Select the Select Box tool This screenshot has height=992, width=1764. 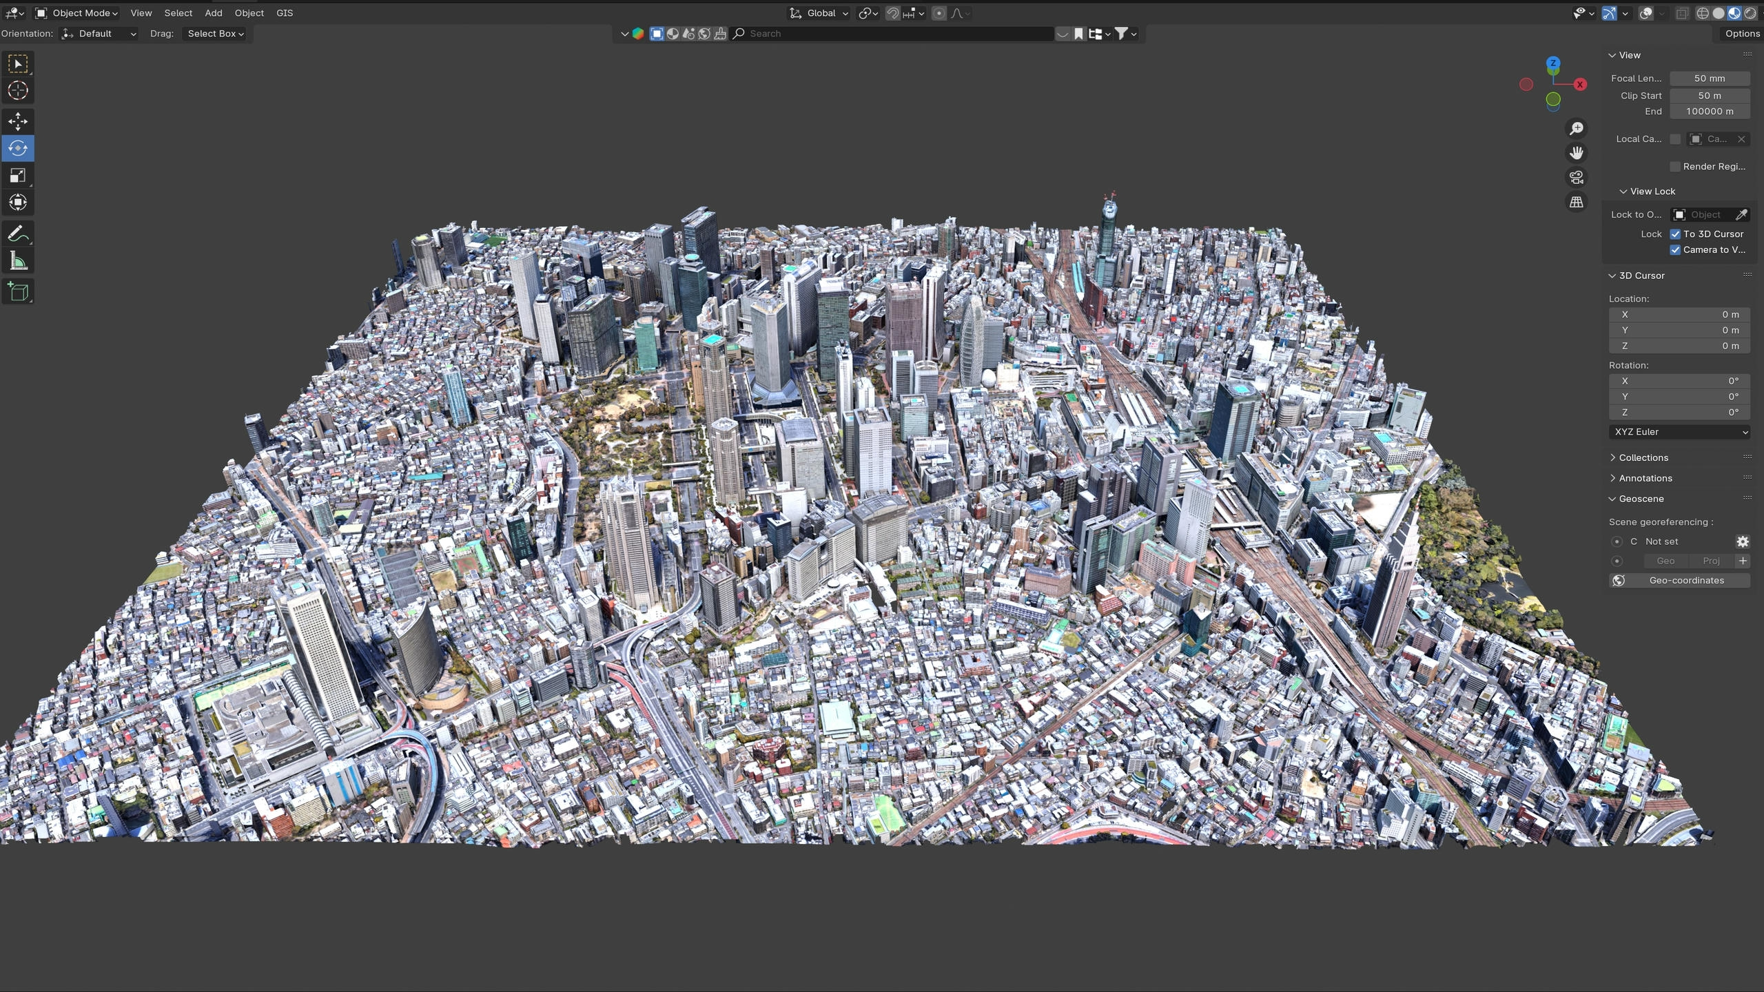pos(18,64)
